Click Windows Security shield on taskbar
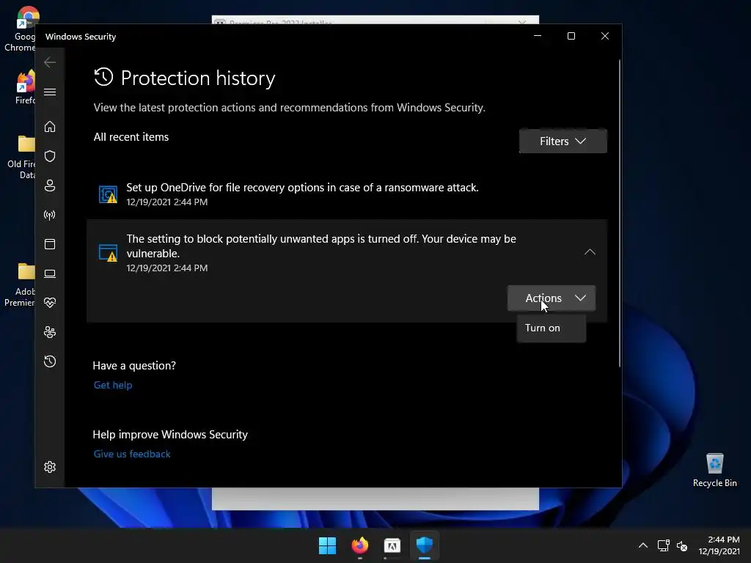751x563 pixels. pyautogui.click(x=425, y=545)
